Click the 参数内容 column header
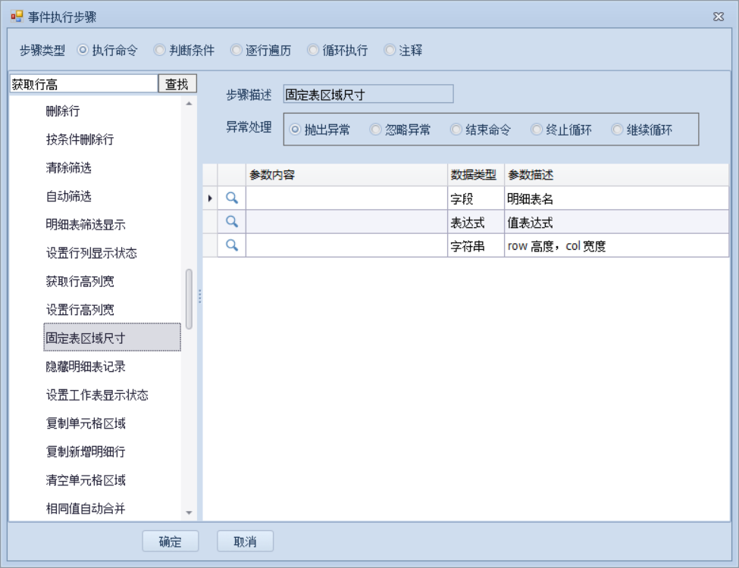The image size is (739, 568). [346, 175]
